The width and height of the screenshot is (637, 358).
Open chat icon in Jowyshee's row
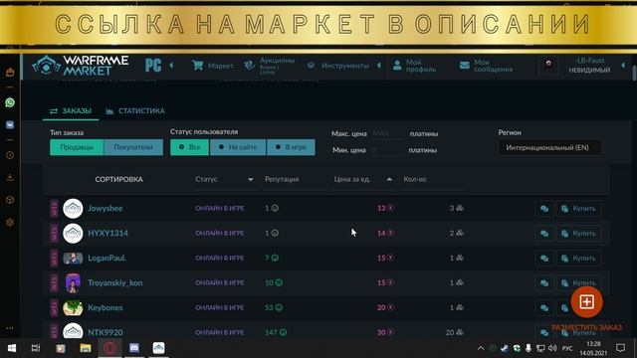pyautogui.click(x=544, y=209)
